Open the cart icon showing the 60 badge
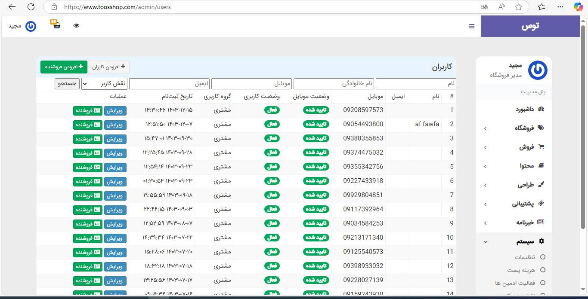 (x=56, y=26)
